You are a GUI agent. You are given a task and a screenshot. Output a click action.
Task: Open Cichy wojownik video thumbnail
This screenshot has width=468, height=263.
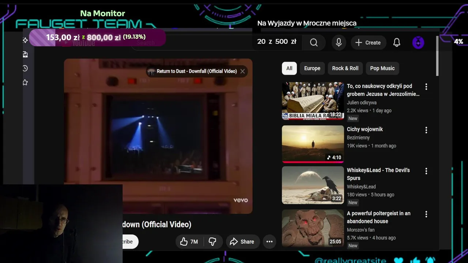(313, 144)
